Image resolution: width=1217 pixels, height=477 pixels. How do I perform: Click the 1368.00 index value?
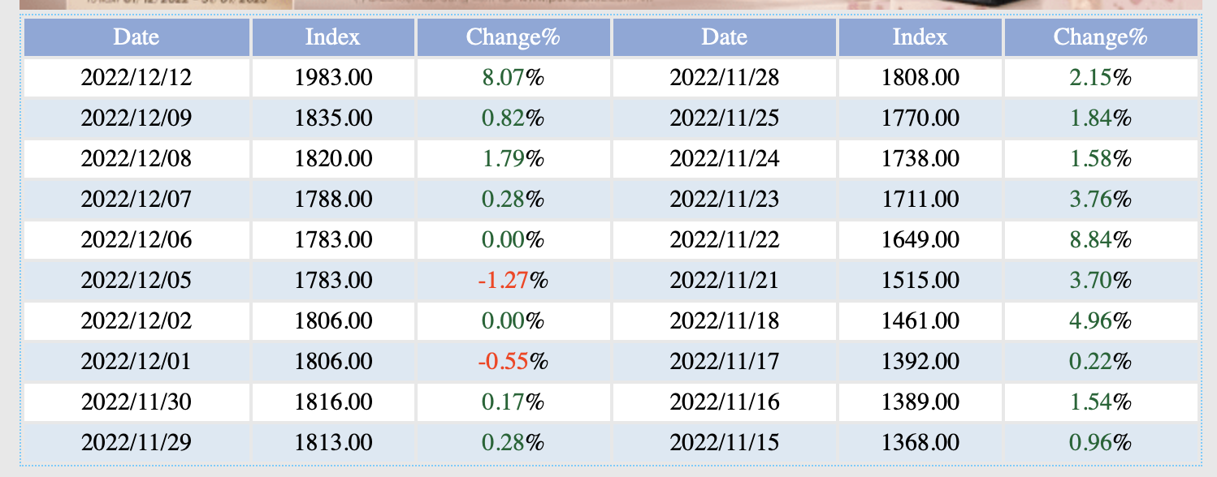click(920, 443)
